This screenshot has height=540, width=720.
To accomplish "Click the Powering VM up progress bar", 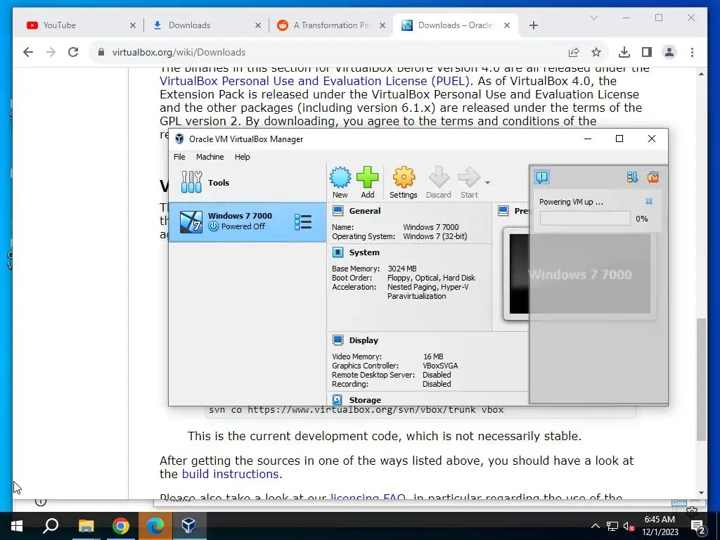I will click(585, 219).
